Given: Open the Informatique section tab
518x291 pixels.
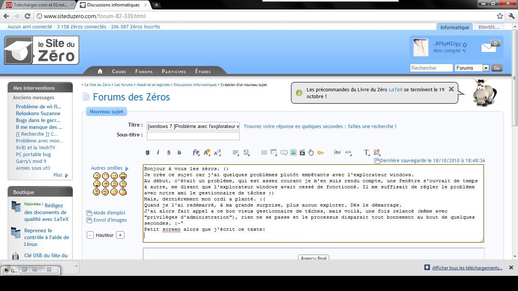Looking at the screenshot, I should click(455, 27).
